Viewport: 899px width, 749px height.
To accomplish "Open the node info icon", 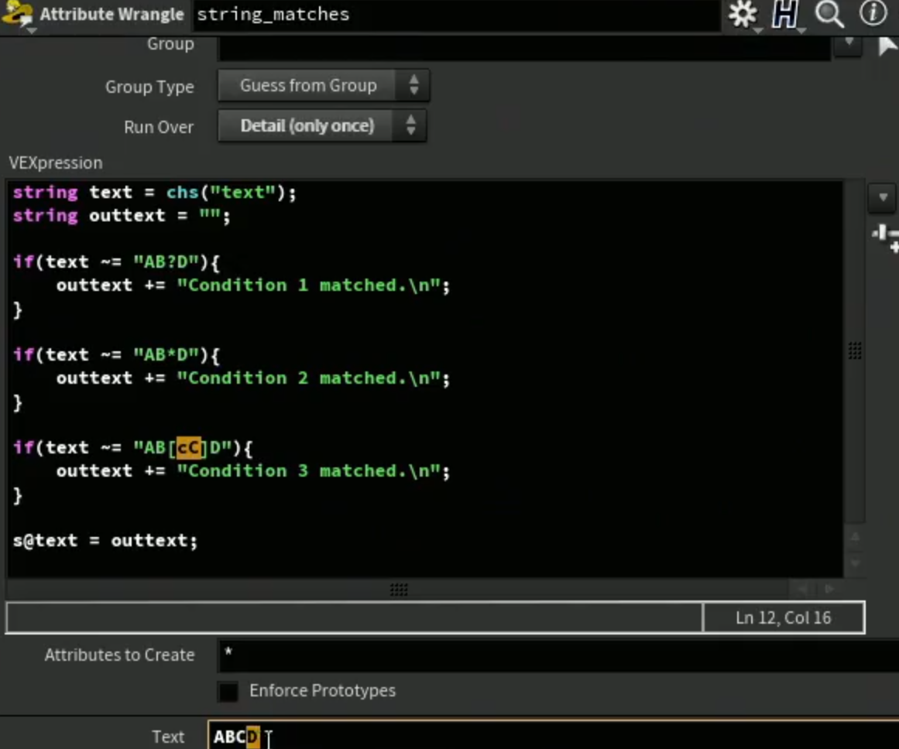I will click(873, 12).
